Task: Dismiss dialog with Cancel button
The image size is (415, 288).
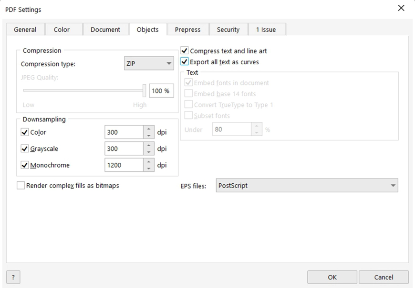Action: (384, 277)
